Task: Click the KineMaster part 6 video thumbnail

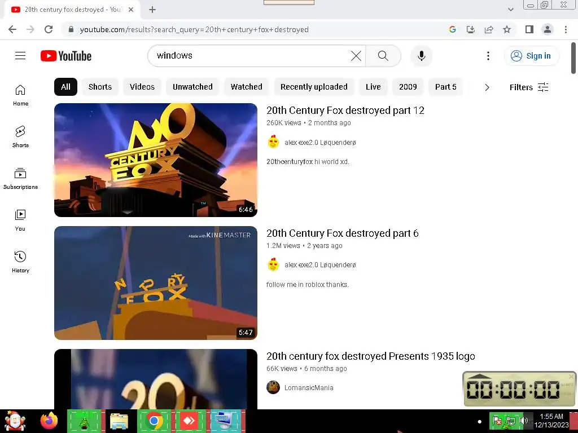Action: pyautogui.click(x=156, y=283)
